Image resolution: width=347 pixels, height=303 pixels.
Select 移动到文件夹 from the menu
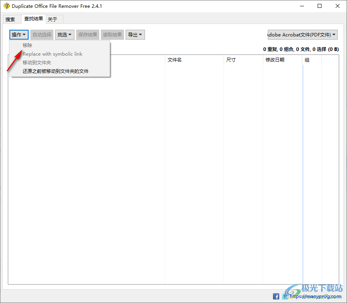37,62
